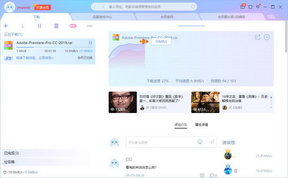Image resolution: width=288 pixels, height=178 pixels.
Task: Click 10.47MB/s entry in speed ranking
Action: click(x=264, y=171)
